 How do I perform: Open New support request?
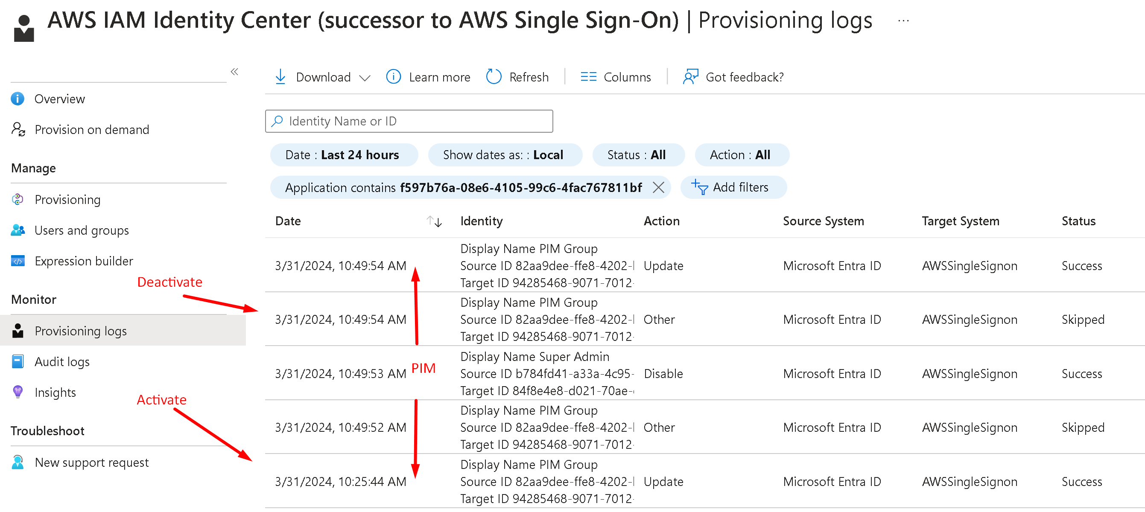point(91,463)
